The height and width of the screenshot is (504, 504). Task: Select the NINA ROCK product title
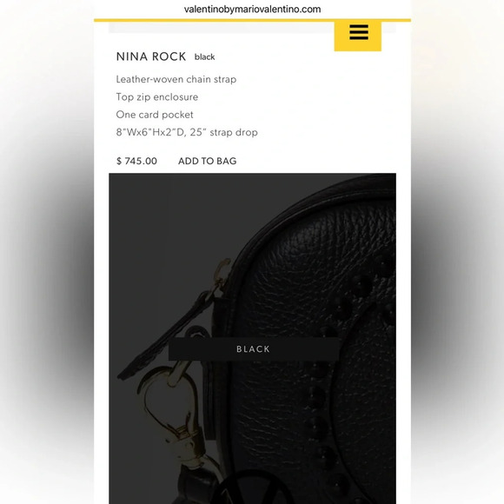[150, 56]
